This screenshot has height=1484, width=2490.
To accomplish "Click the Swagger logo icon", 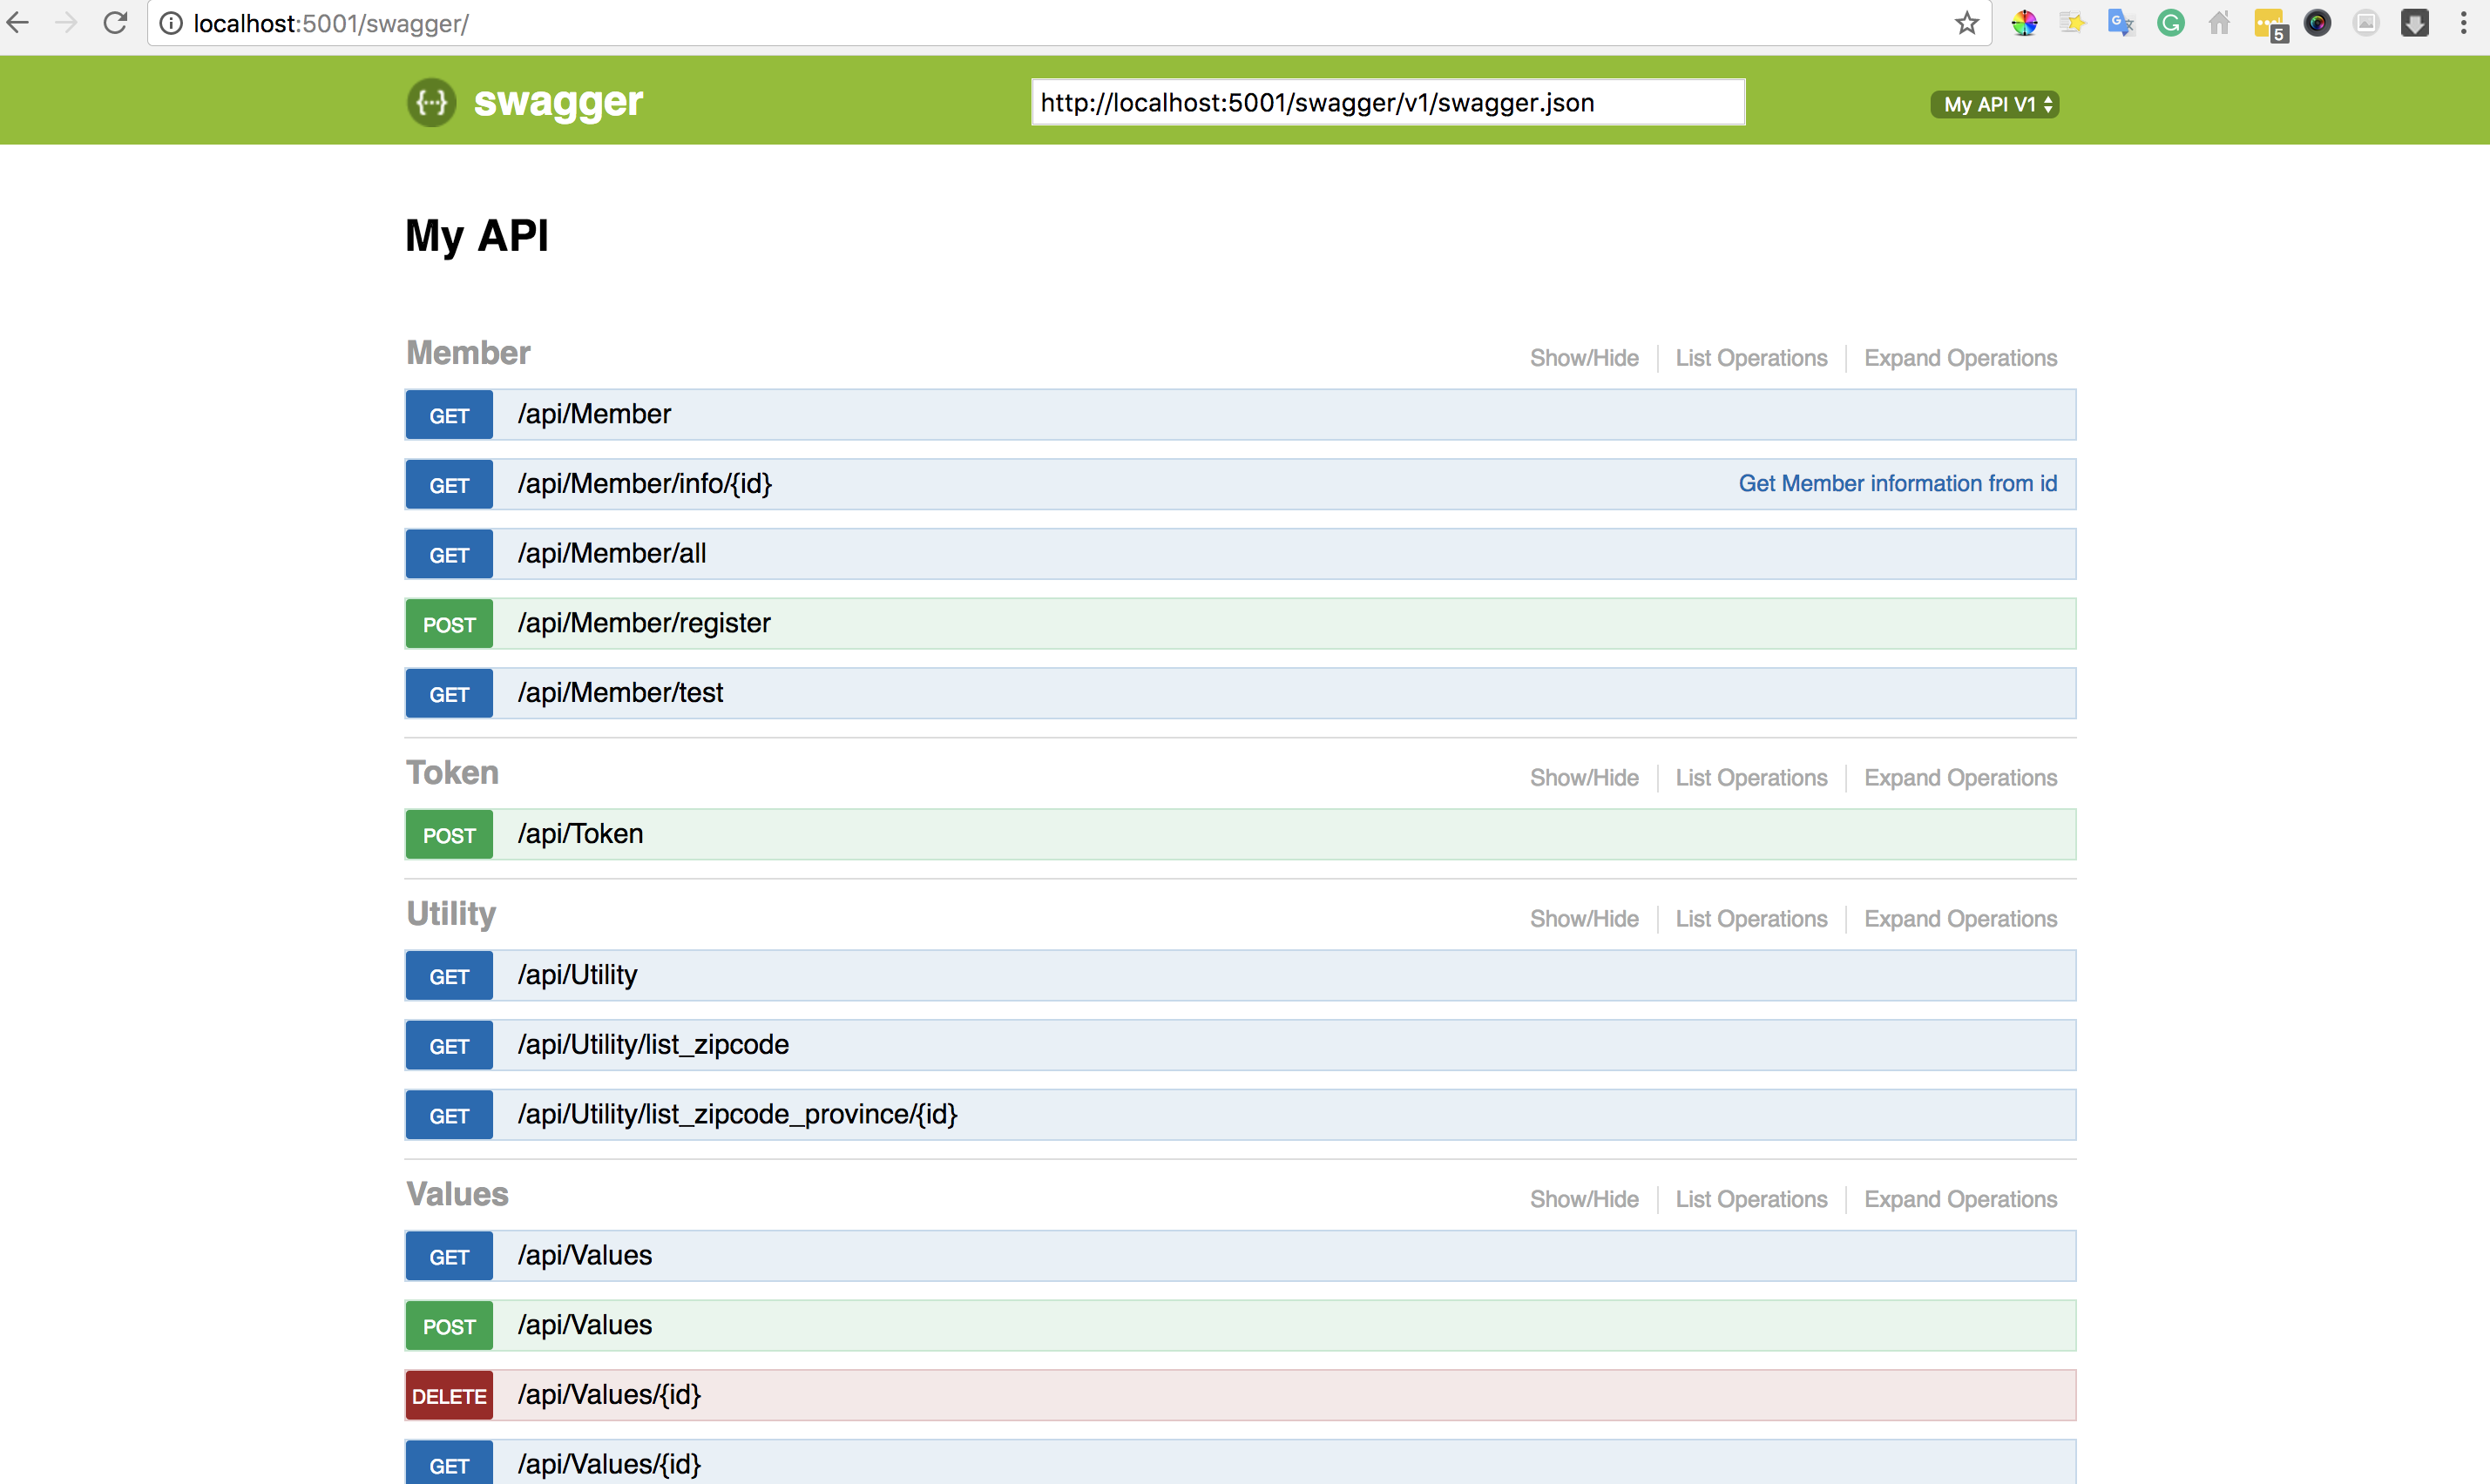I will click(431, 102).
